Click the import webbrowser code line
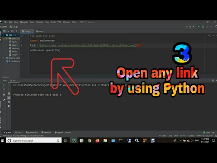The height and width of the screenshot is (163, 217). pos(42,41)
